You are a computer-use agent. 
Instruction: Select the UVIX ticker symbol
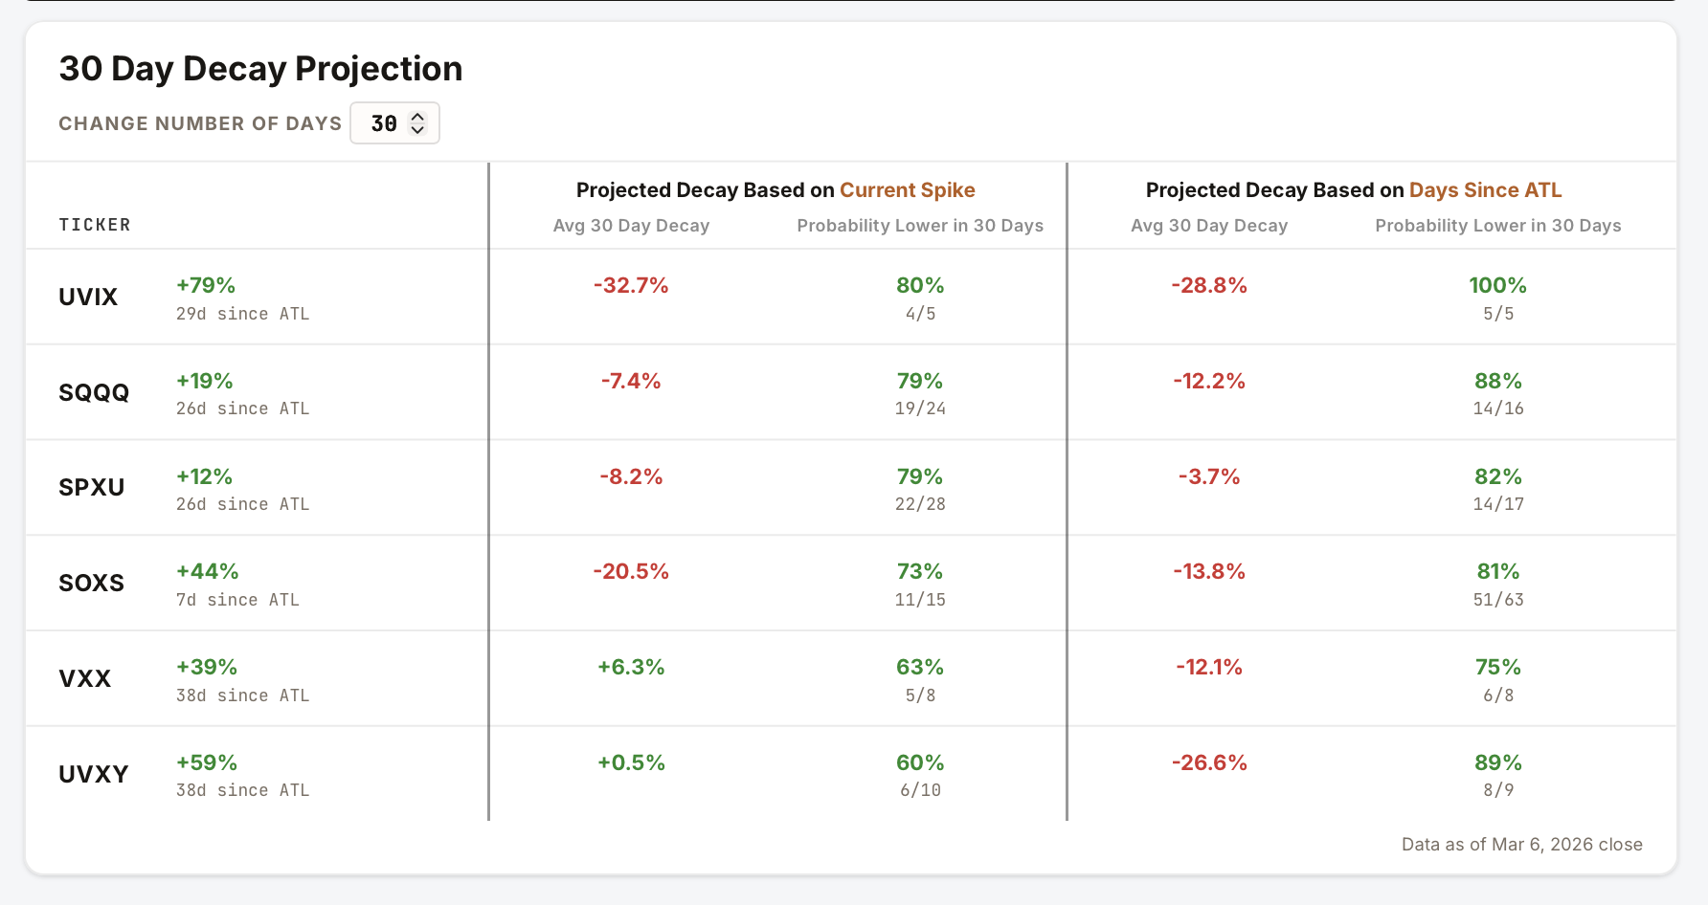[88, 297]
